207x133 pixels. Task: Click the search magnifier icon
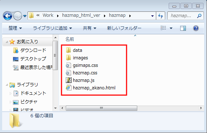(x=199, y=16)
